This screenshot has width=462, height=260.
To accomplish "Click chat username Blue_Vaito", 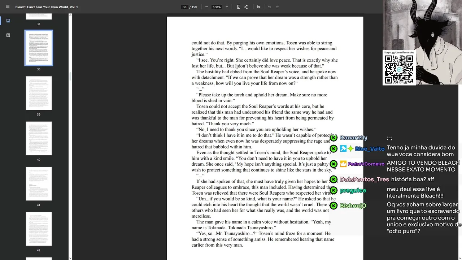I will coord(370,149).
